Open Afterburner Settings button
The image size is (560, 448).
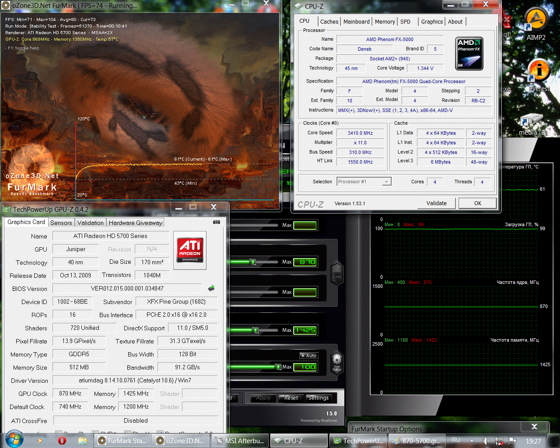[318, 398]
